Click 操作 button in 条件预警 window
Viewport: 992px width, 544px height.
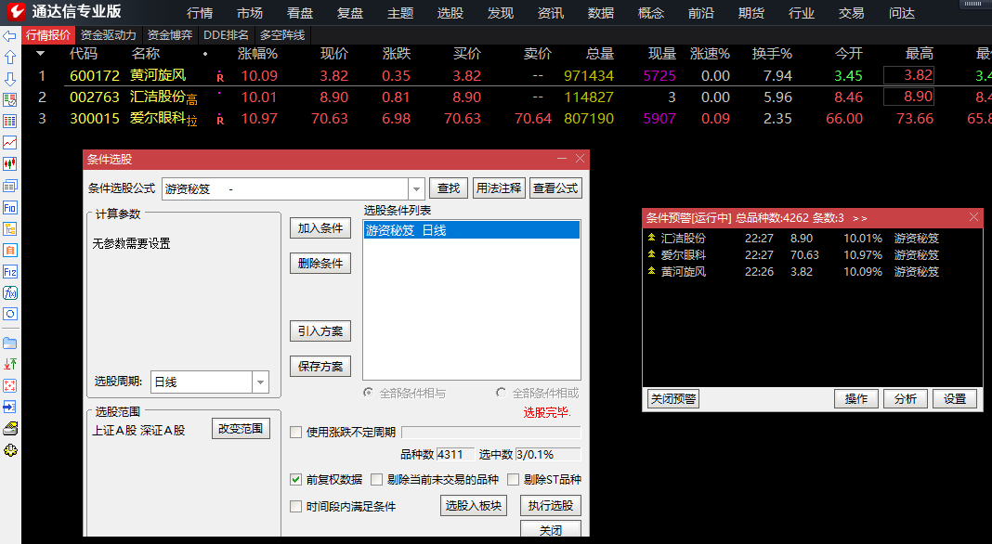(x=856, y=398)
